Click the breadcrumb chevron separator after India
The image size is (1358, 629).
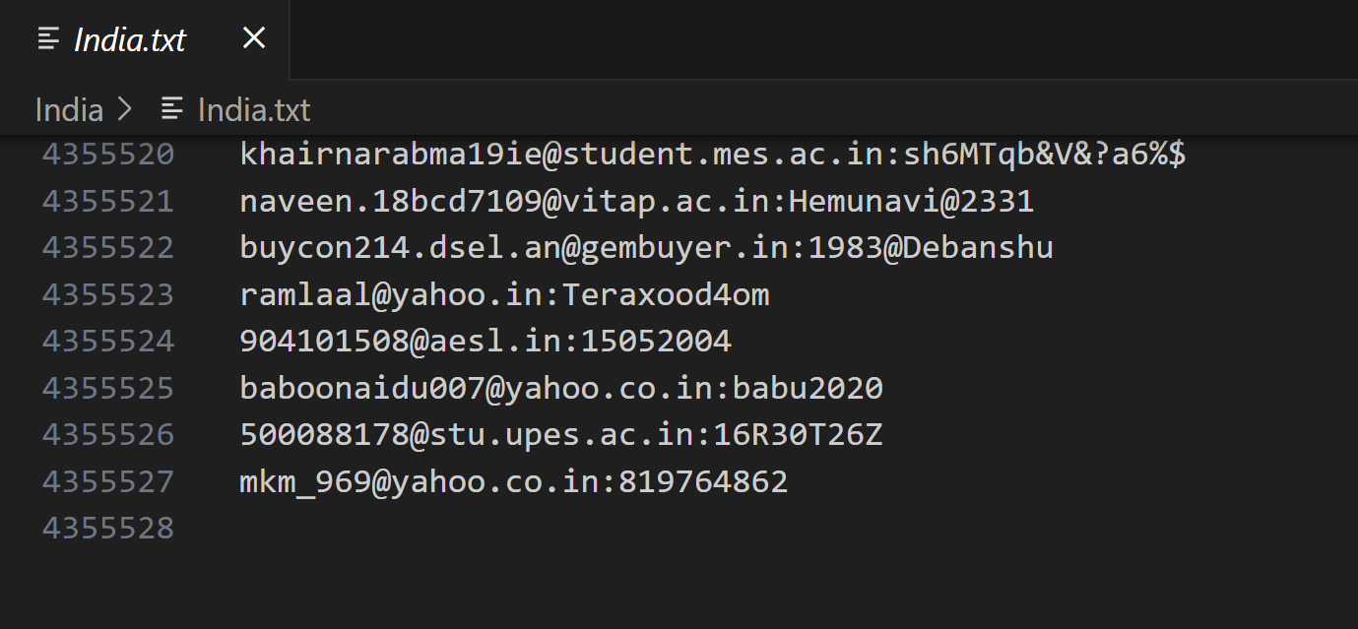(x=125, y=109)
